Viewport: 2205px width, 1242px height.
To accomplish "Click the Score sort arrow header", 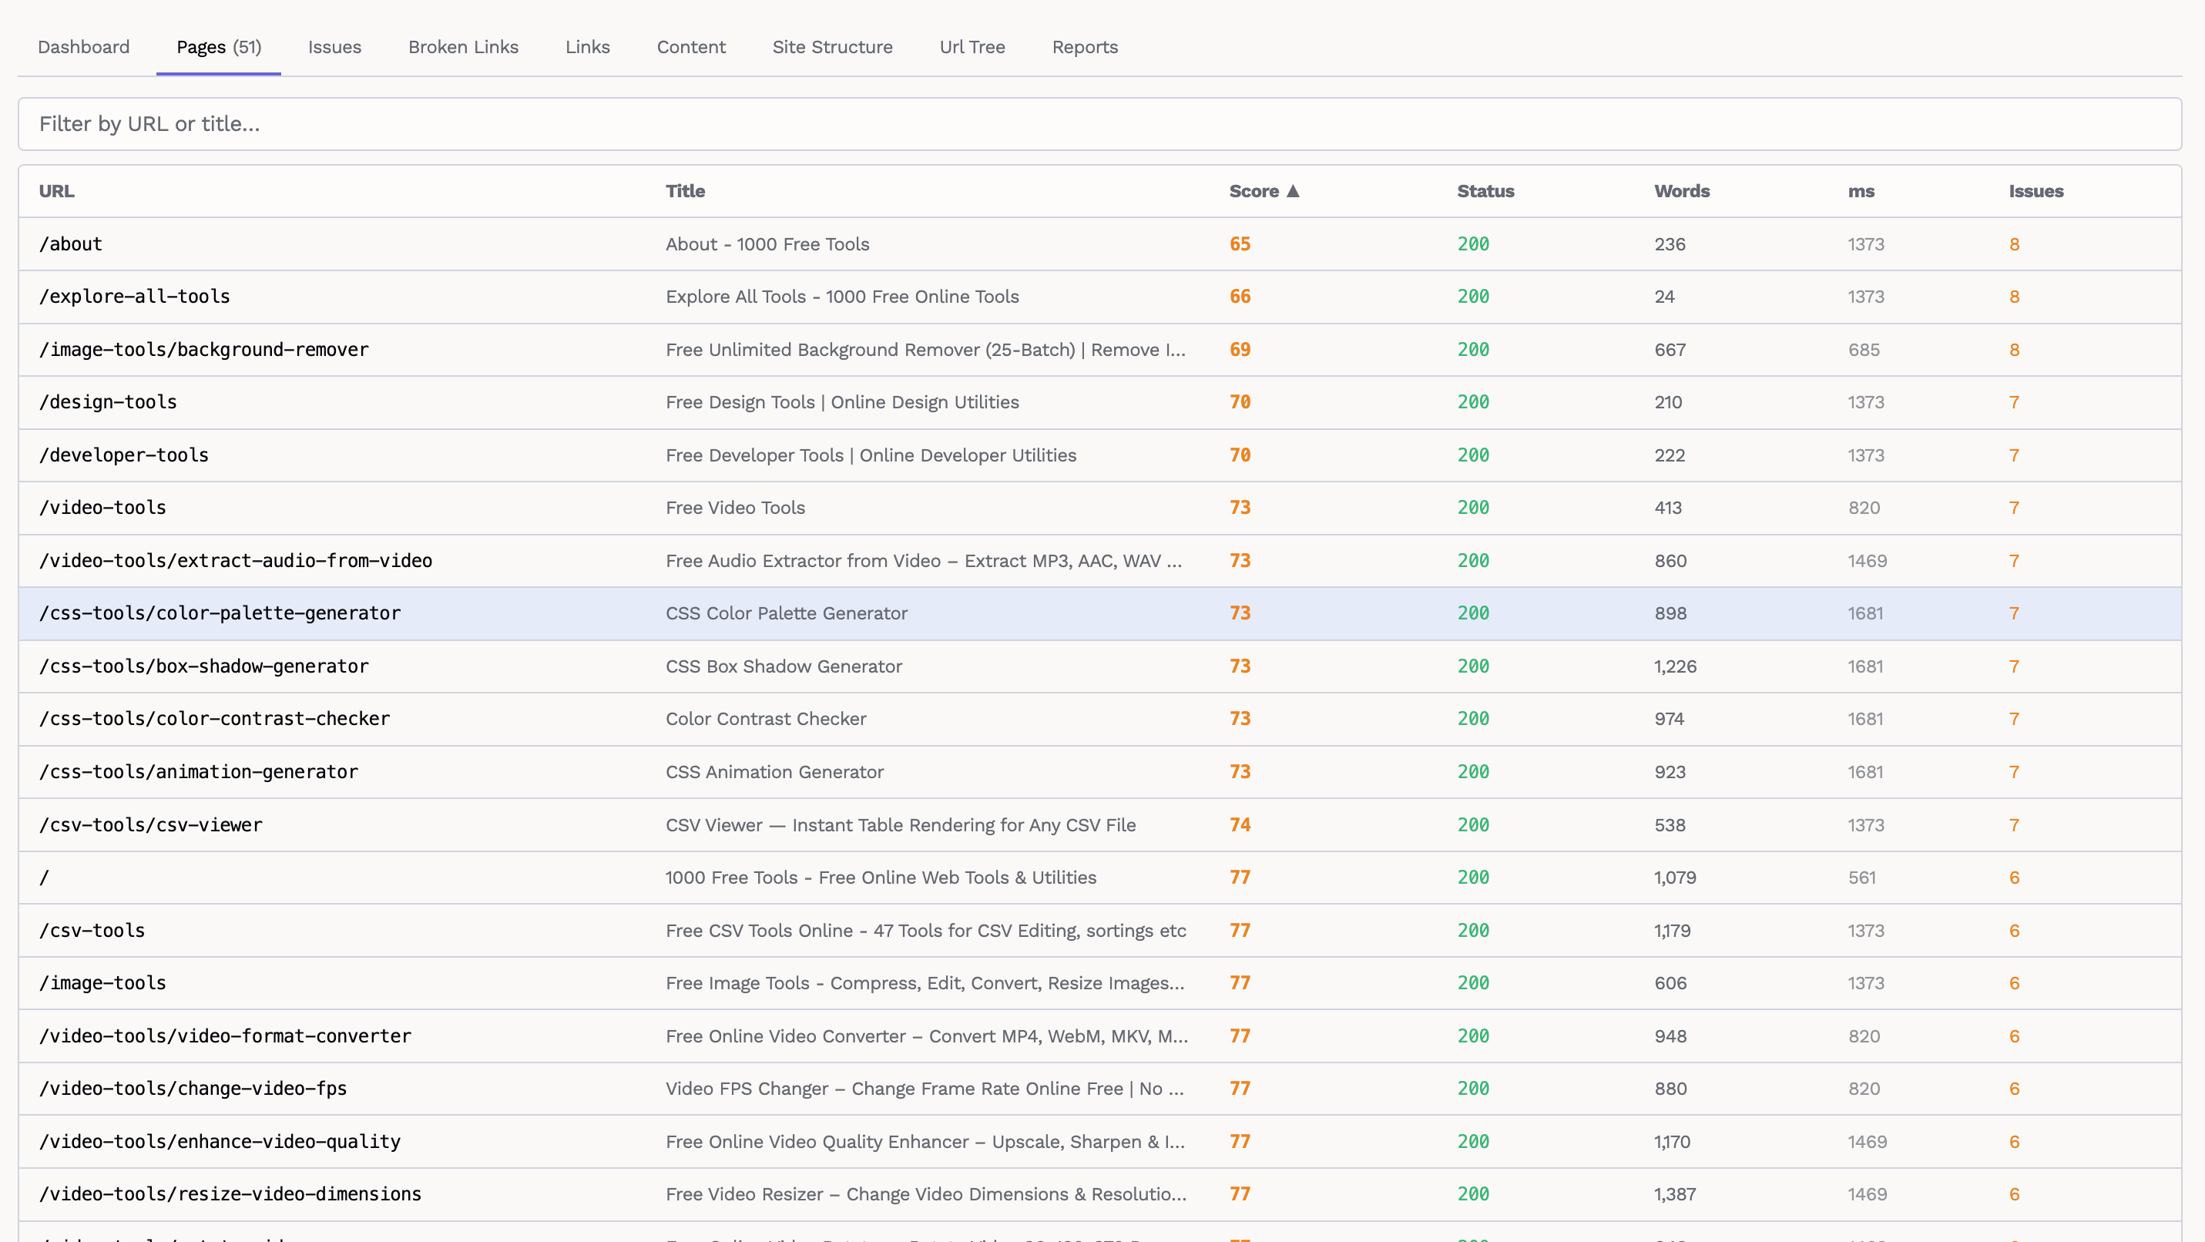I will 1264,191.
